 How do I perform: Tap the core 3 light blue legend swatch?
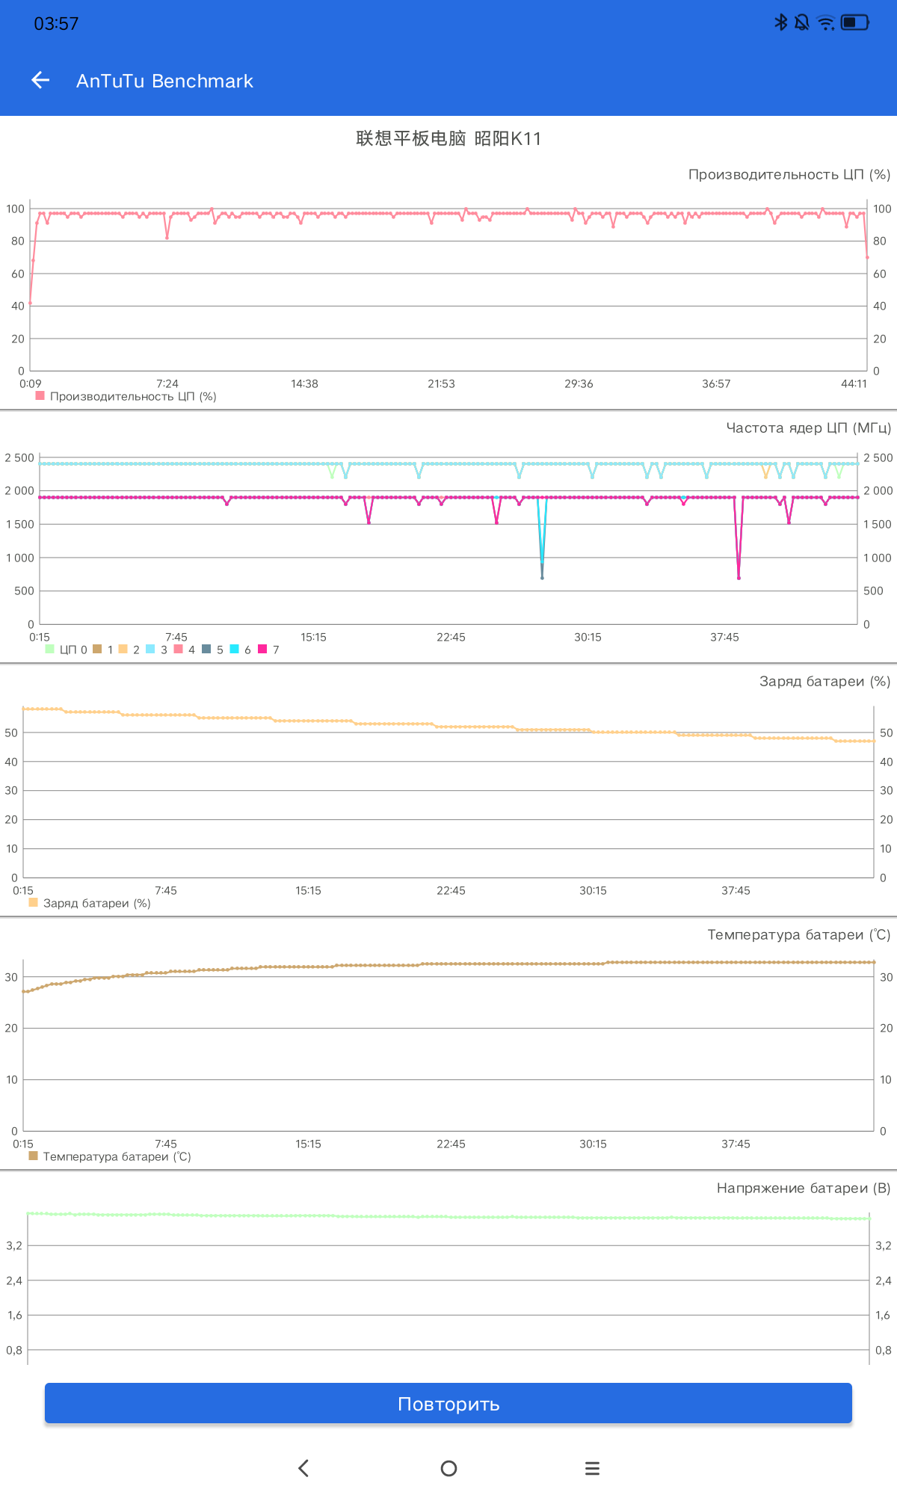(151, 649)
